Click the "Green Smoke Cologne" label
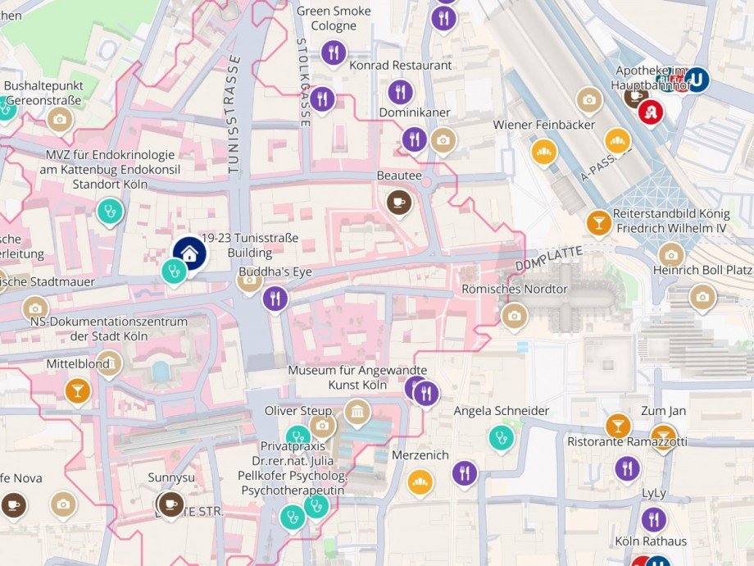Screen dimensions: 754x566 pyautogui.click(x=334, y=18)
